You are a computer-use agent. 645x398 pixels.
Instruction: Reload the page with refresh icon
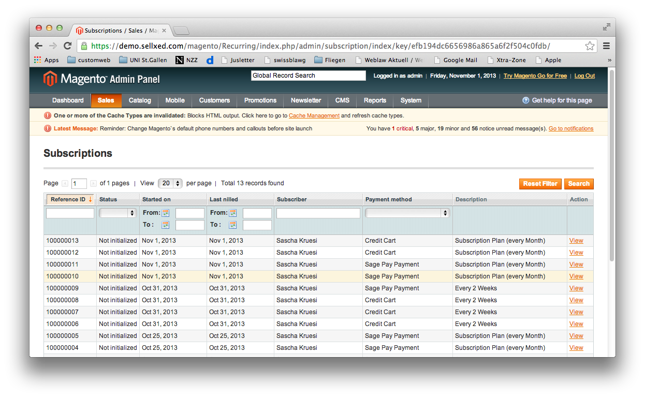point(67,46)
